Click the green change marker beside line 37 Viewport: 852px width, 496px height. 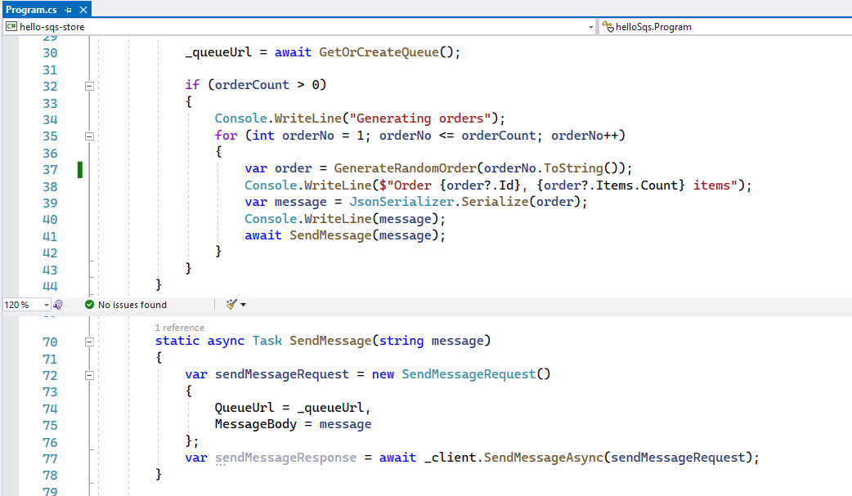click(x=80, y=169)
